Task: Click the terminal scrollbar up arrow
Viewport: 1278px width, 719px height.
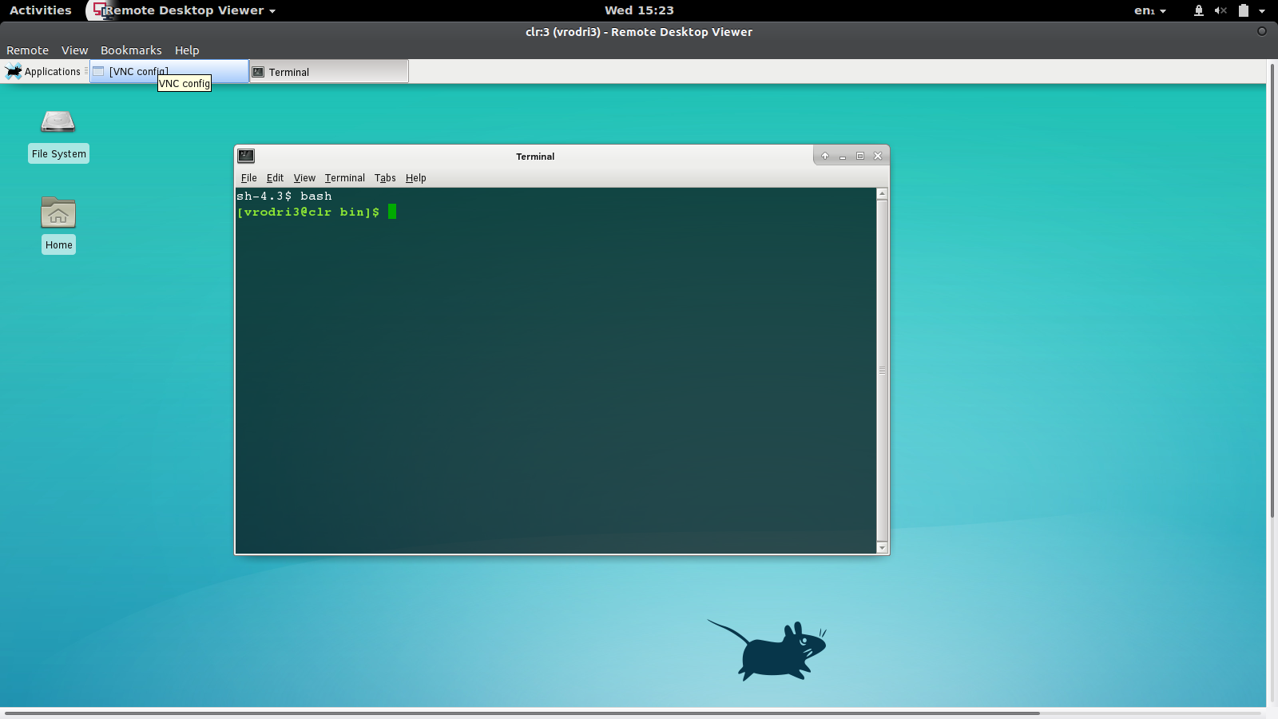Action: (x=882, y=194)
